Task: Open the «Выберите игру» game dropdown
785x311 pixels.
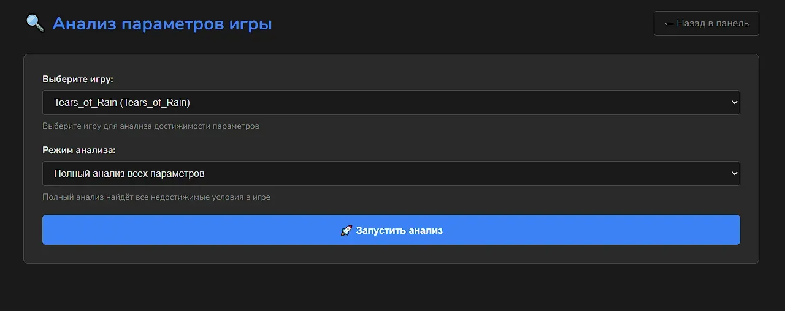Action: (x=391, y=103)
